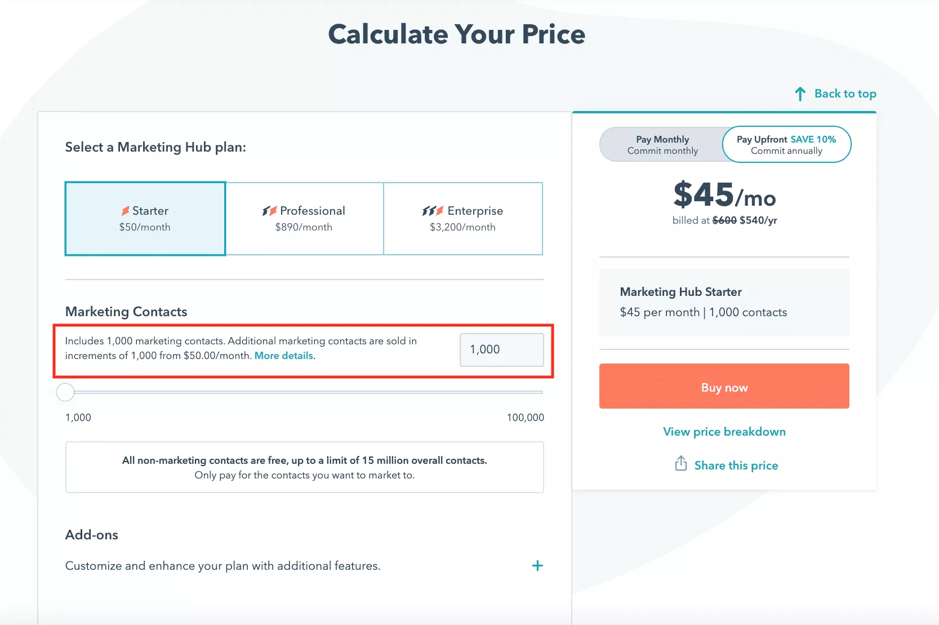
Task: Open the Share this price link
Action: coord(736,466)
